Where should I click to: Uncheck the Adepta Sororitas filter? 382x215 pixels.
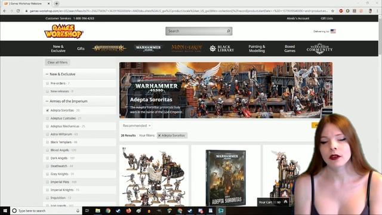(47, 110)
